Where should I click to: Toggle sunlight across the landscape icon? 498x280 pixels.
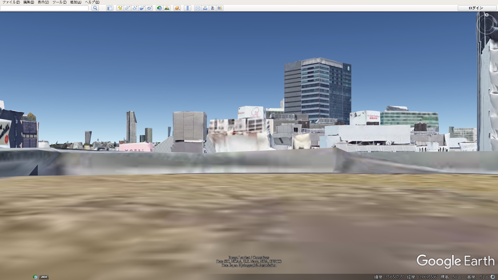point(167,8)
